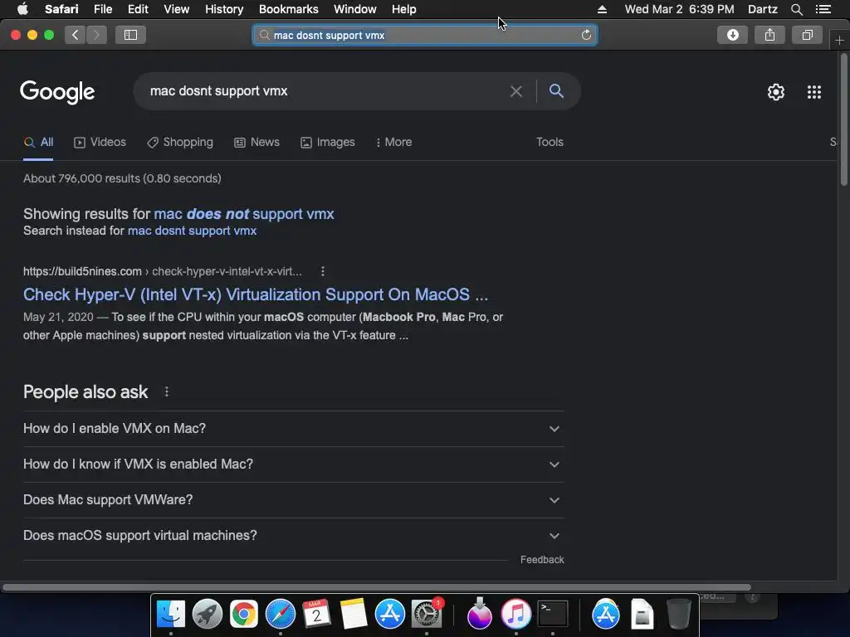Click the build5nines.com URL breadcrumb

point(163,271)
